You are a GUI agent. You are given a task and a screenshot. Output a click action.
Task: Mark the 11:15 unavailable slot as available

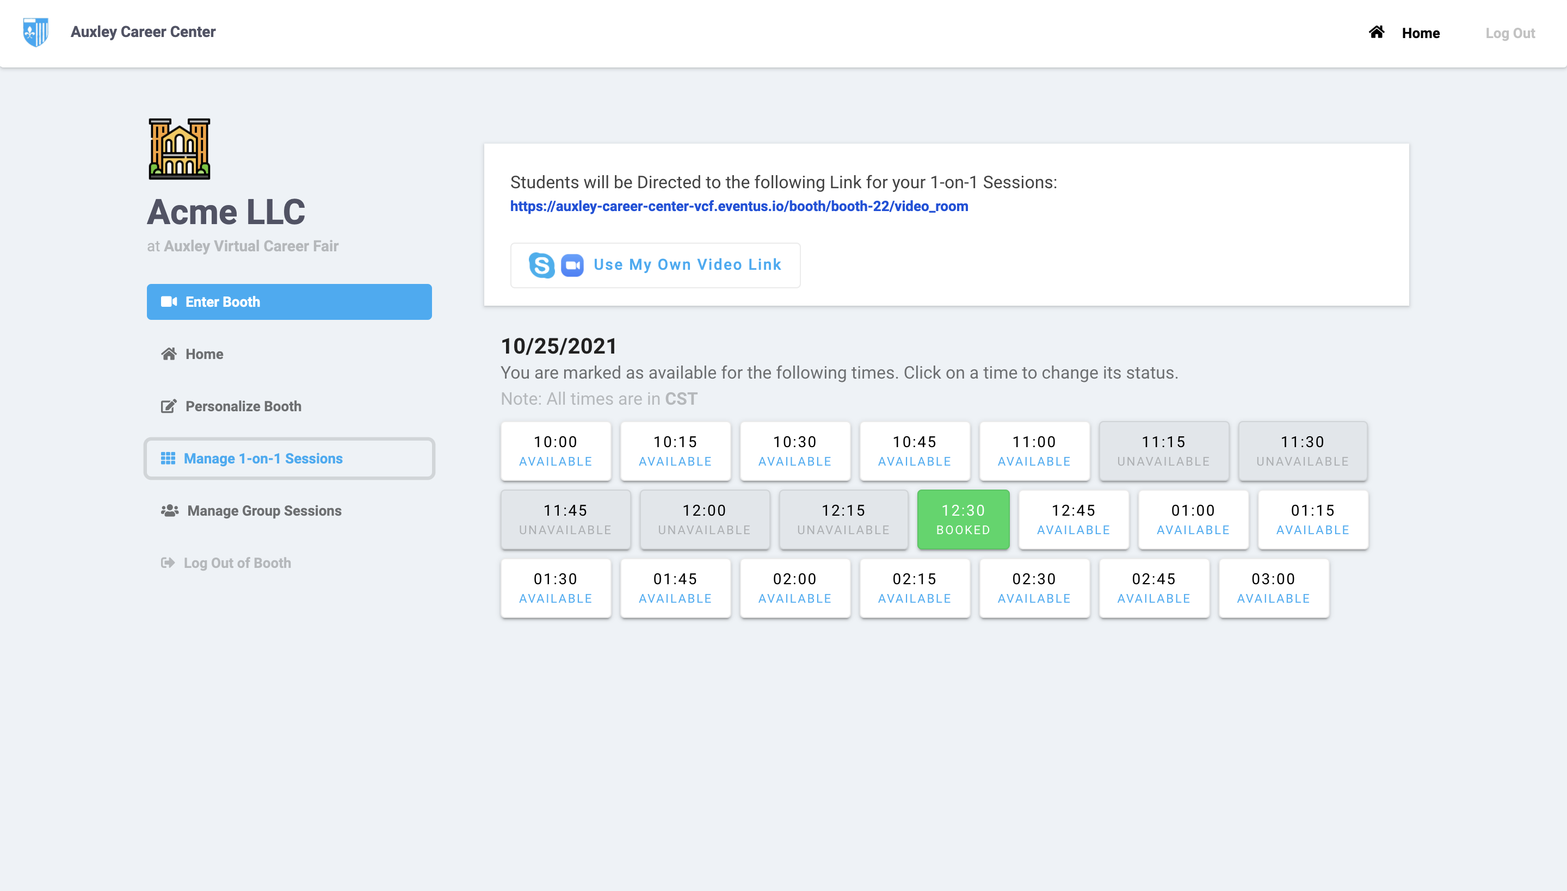1164,451
